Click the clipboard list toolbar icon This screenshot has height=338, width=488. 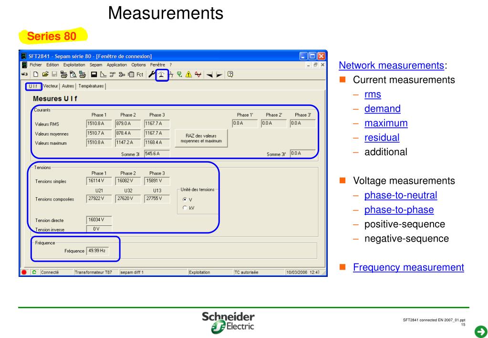coord(131,74)
